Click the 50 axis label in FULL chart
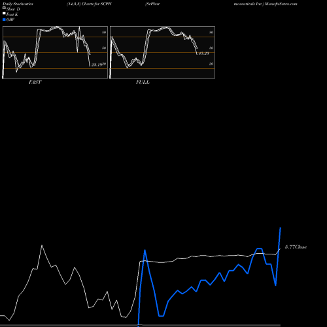This screenshot has width=327, height=327. [x=211, y=48]
